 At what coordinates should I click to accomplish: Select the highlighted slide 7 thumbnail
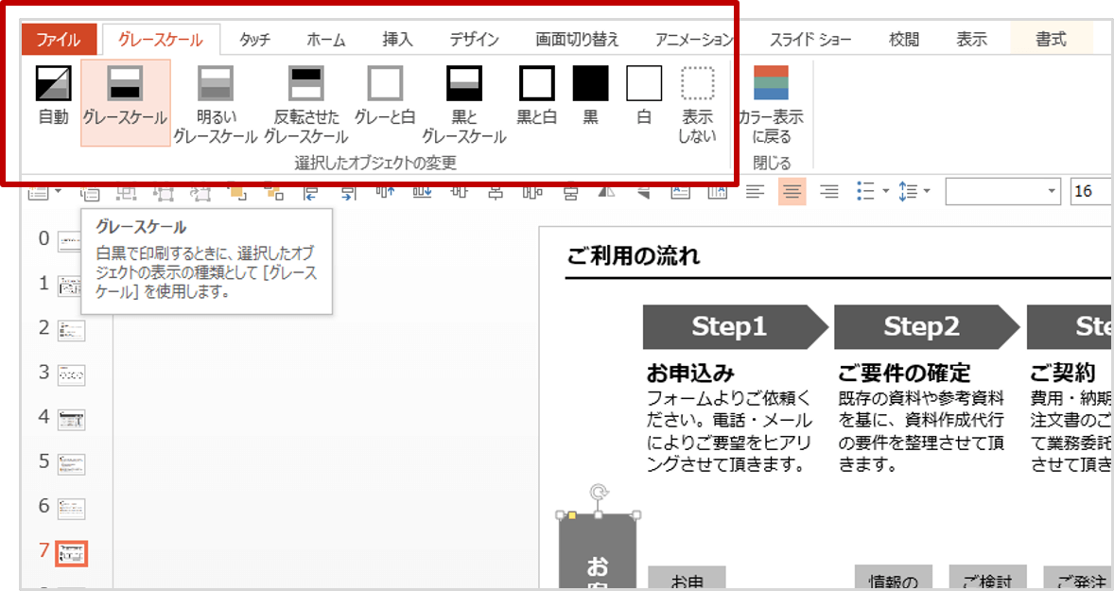71,553
